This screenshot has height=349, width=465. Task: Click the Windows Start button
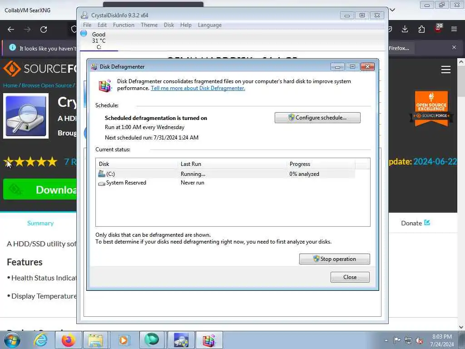tap(12, 340)
